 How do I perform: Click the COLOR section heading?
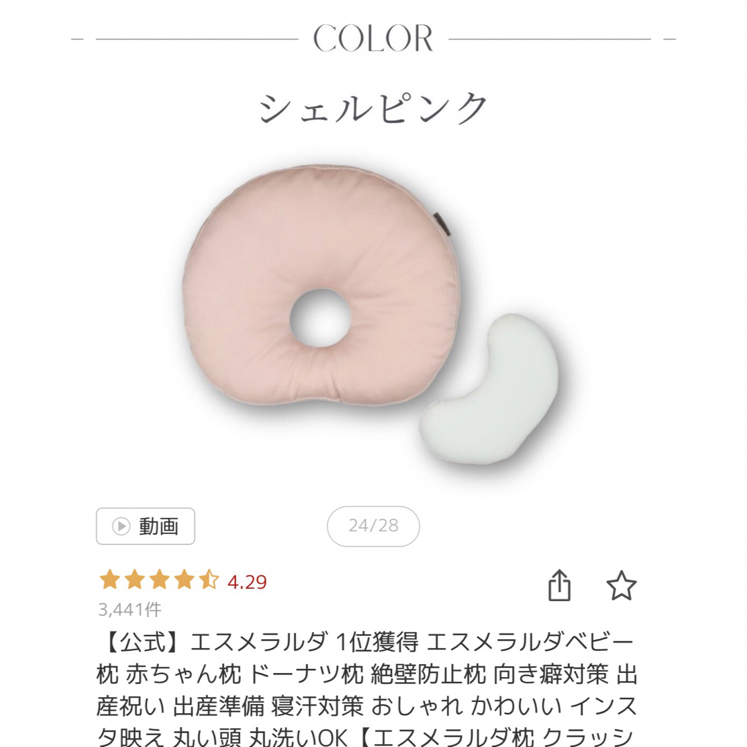pos(373,38)
